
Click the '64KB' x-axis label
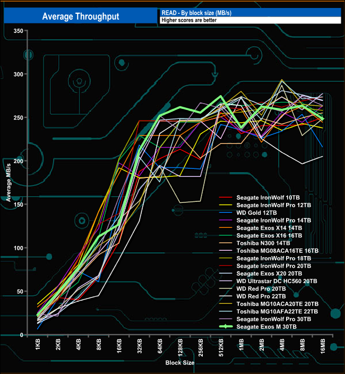pos(160,346)
